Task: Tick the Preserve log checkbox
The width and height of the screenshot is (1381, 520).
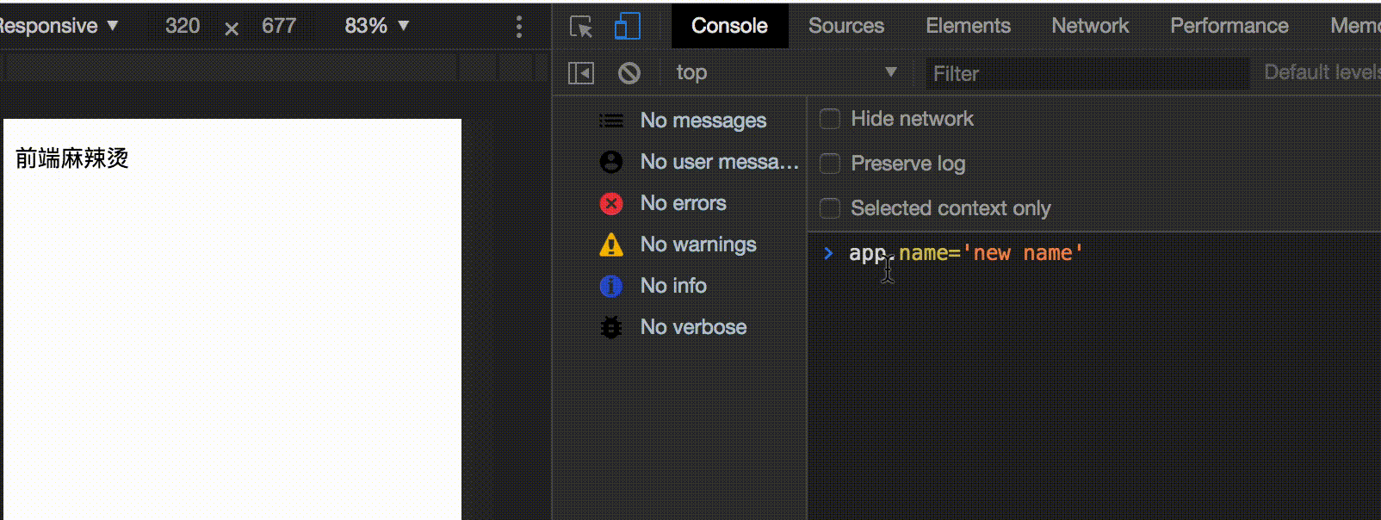Action: 830,164
